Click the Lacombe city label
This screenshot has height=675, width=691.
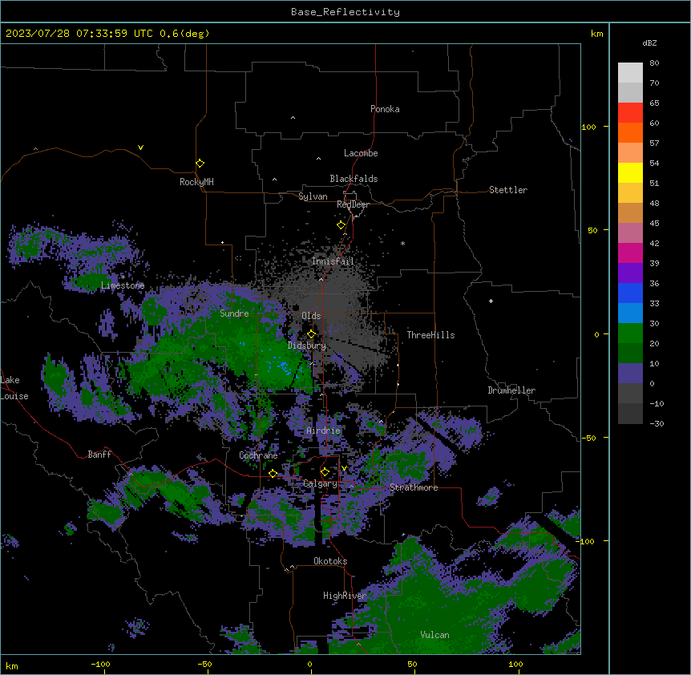[361, 153]
